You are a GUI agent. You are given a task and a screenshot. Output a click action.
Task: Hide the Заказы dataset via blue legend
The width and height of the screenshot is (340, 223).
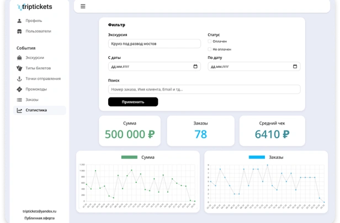(x=257, y=157)
